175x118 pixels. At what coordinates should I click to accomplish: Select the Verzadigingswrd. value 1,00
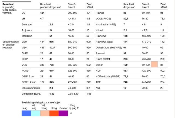(x=52, y=94)
